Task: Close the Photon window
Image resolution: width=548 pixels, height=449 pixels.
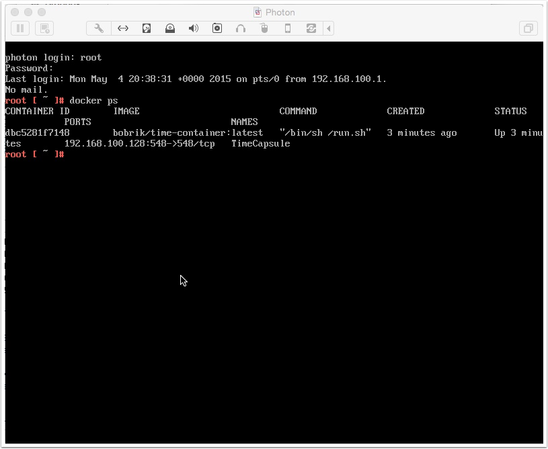Action: tap(15, 12)
